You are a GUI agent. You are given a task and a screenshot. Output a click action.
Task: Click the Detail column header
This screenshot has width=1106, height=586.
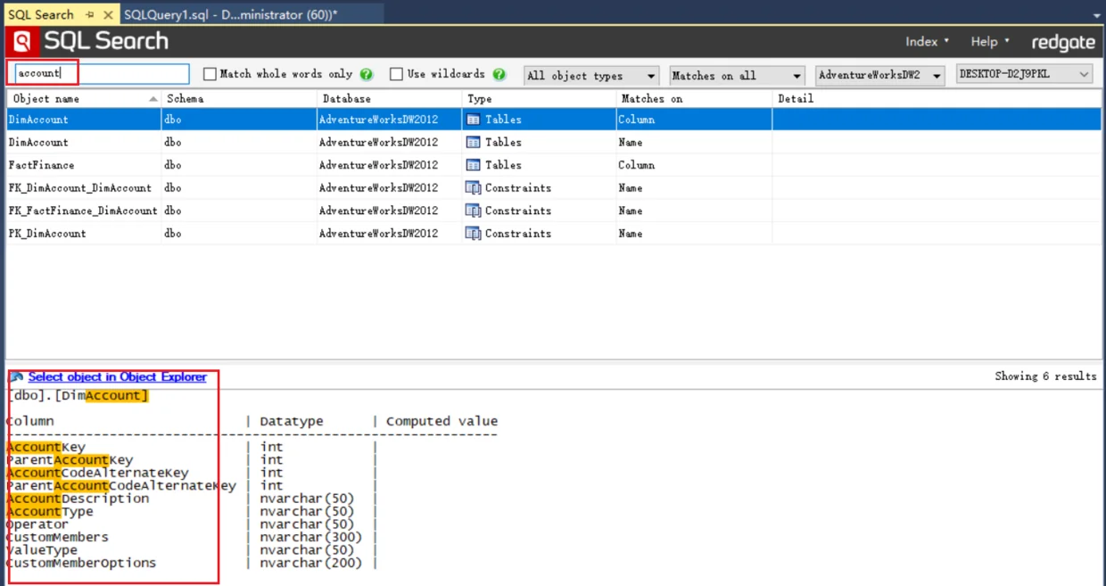937,99
